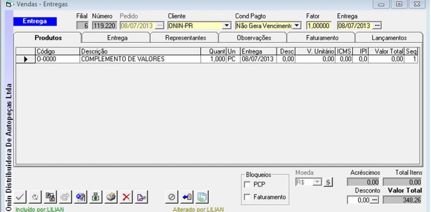This screenshot has width=431, height=212.
Task: Open the Cliente dropdown
Action: coord(226,26)
